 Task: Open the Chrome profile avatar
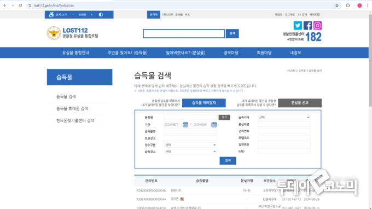point(359,5)
